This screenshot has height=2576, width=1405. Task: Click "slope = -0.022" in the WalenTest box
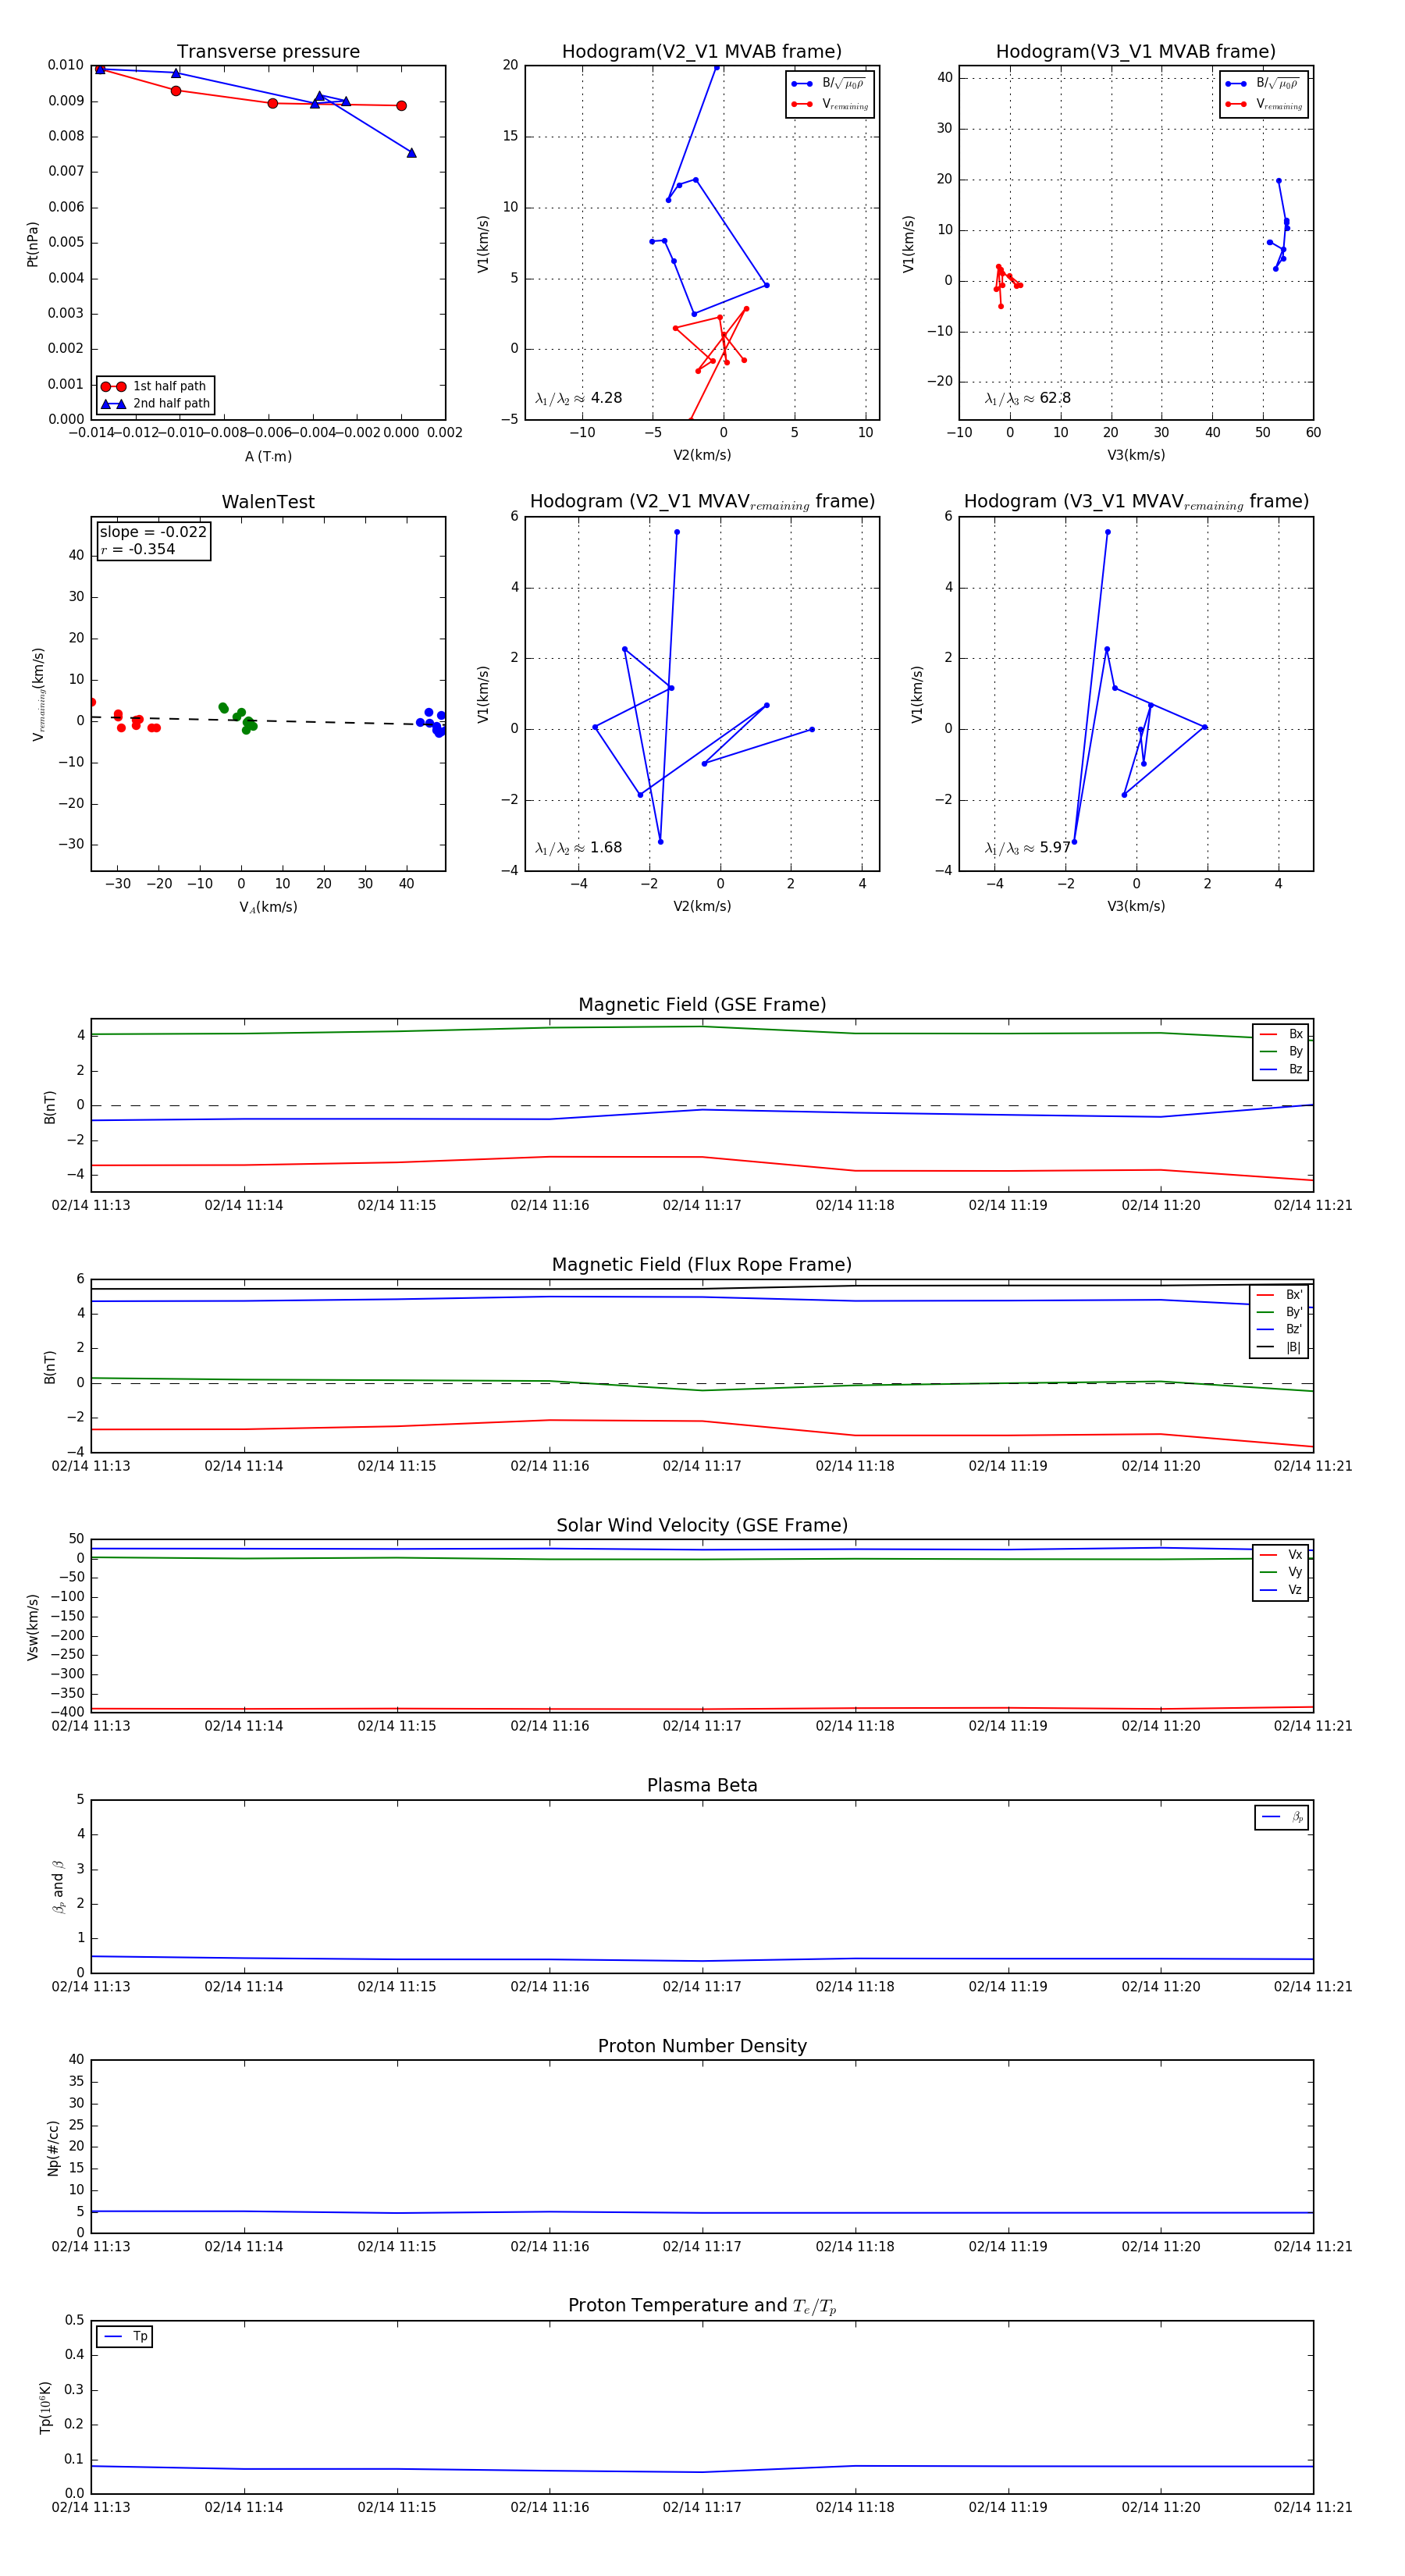(x=153, y=532)
